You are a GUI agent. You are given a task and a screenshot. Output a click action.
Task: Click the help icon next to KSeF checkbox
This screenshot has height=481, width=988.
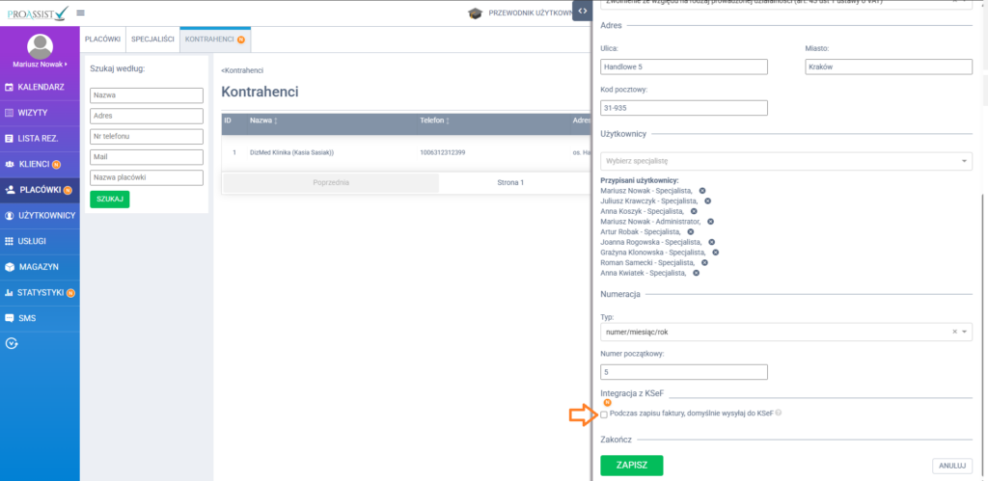click(779, 414)
